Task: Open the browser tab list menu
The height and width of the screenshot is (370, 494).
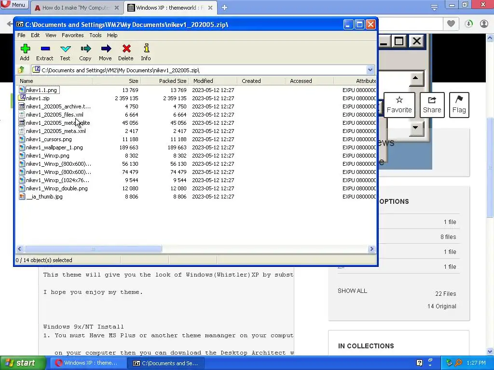Action: click(x=434, y=8)
